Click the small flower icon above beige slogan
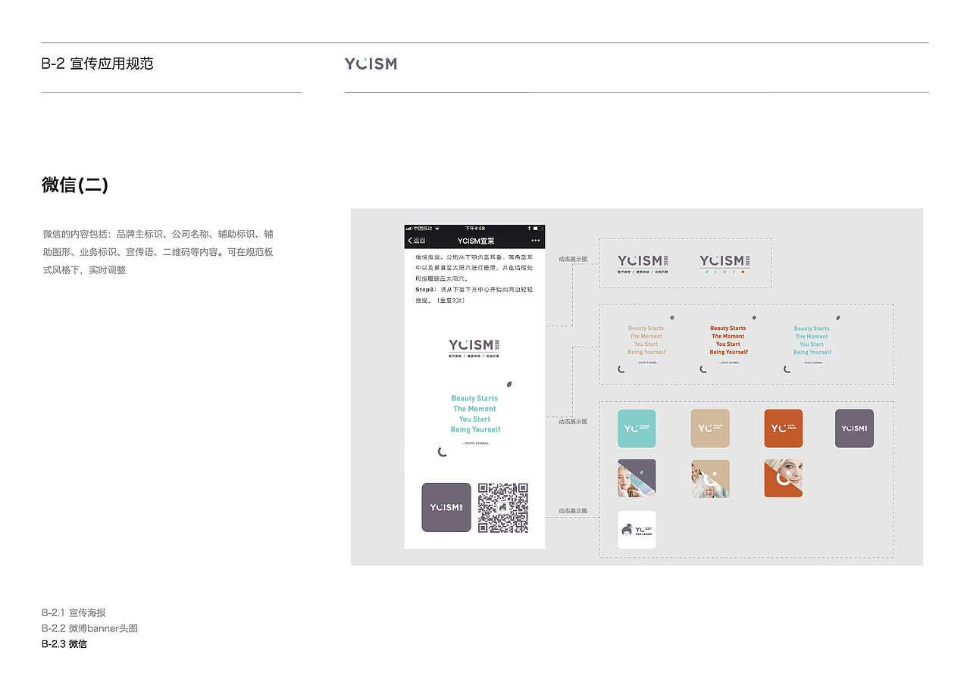Image resolution: width=970 pixels, height=685 pixels. click(x=671, y=318)
